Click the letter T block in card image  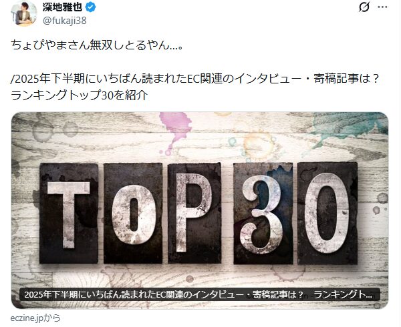click(x=69, y=214)
